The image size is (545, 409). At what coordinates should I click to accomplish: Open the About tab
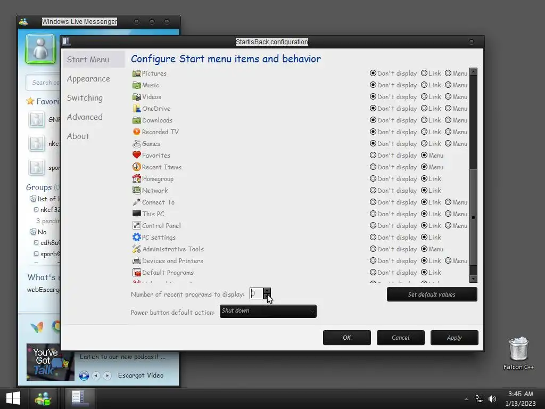click(x=78, y=136)
